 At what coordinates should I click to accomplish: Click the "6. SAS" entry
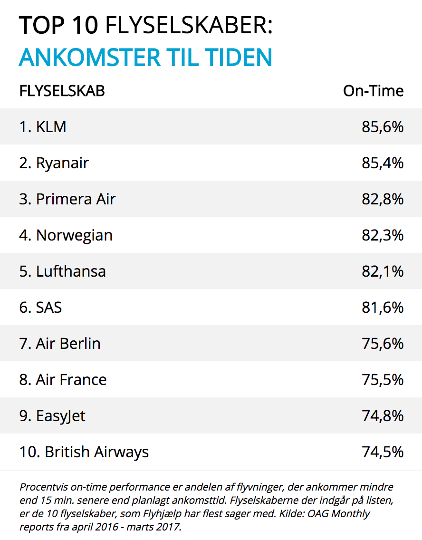[x=41, y=308]
